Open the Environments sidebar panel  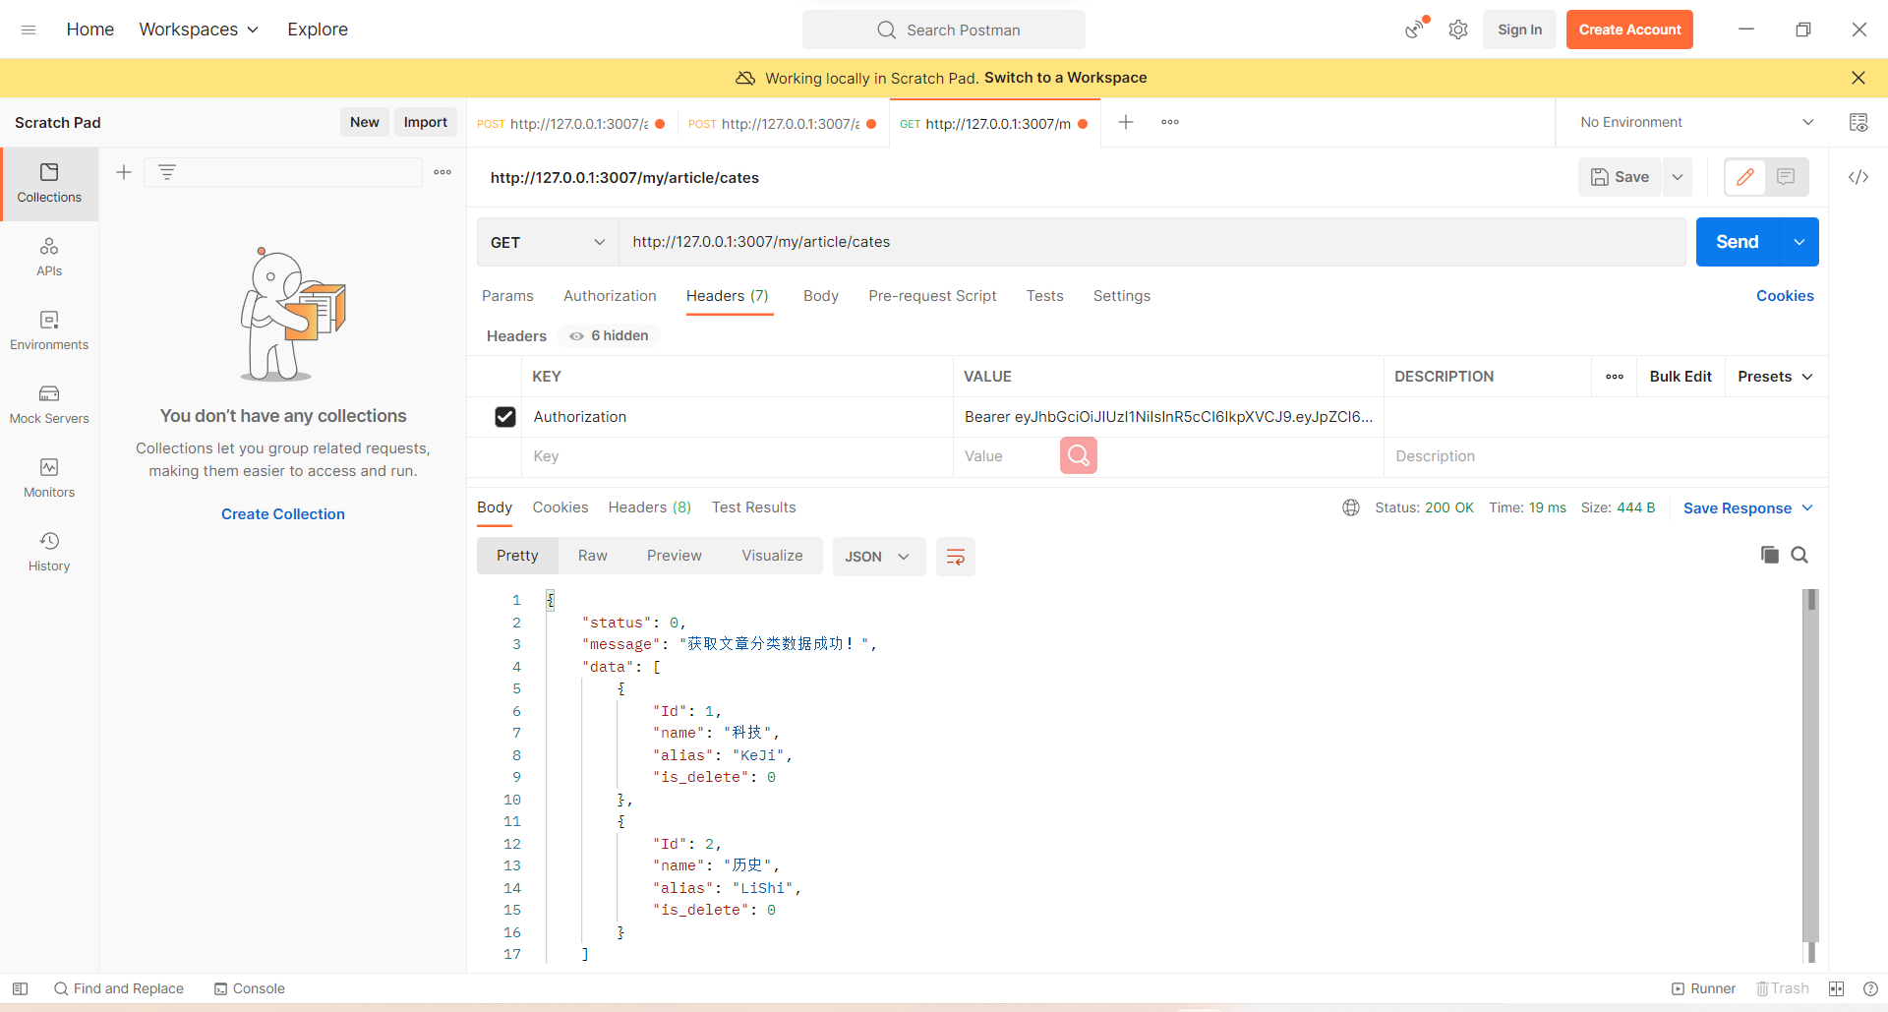point(49,331)
